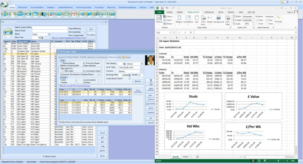The image size is (303, 164).
Task: Click the Find button in Agent Browse
Action: pyautogui.click(x=91, y=29)
